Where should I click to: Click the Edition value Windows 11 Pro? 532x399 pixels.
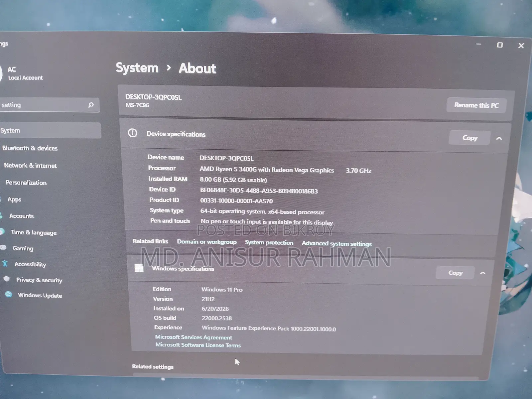[222, 290]
